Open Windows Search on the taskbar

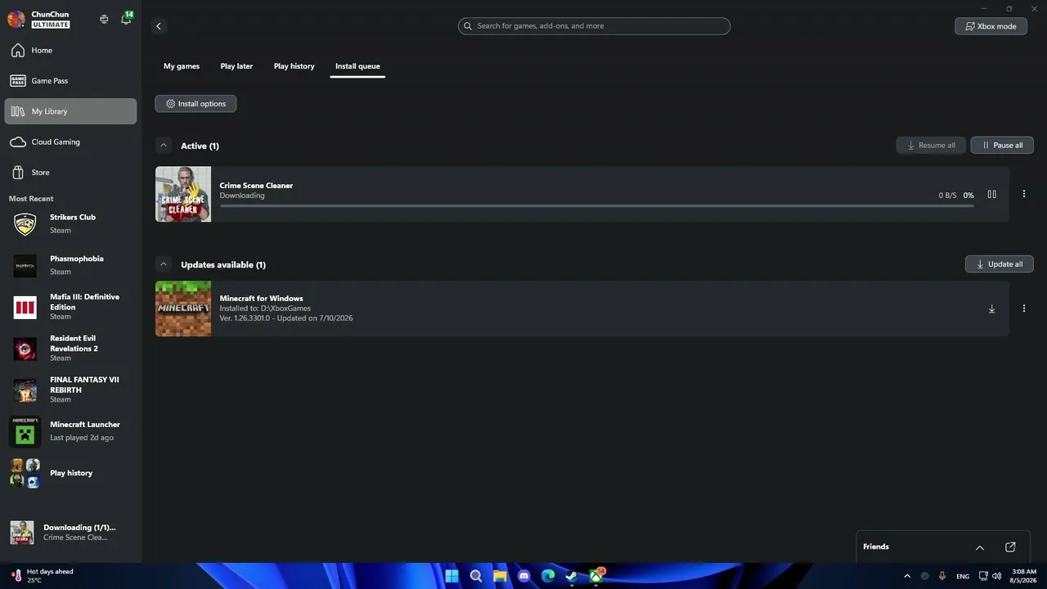point(475,576)
